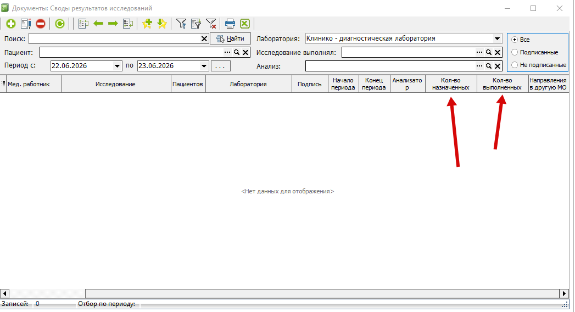Click the horizontal scrollbar thumb
This screenshot has height=312, width=575.
[x=322, y=294]
